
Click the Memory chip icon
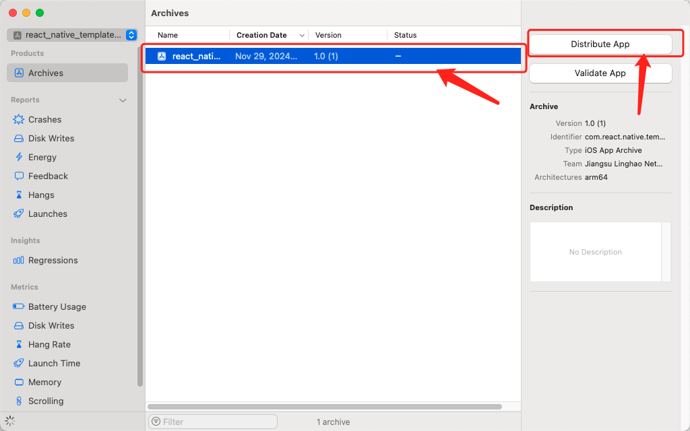tap(19, 382)
